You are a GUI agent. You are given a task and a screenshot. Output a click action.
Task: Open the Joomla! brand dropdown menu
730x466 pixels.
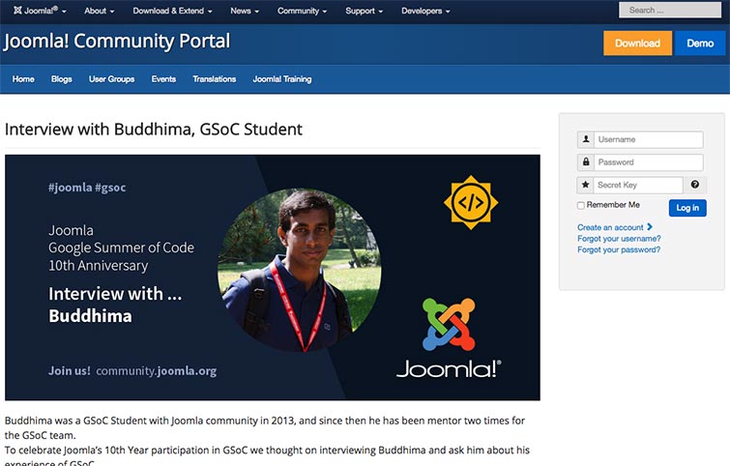coord(40,11)
